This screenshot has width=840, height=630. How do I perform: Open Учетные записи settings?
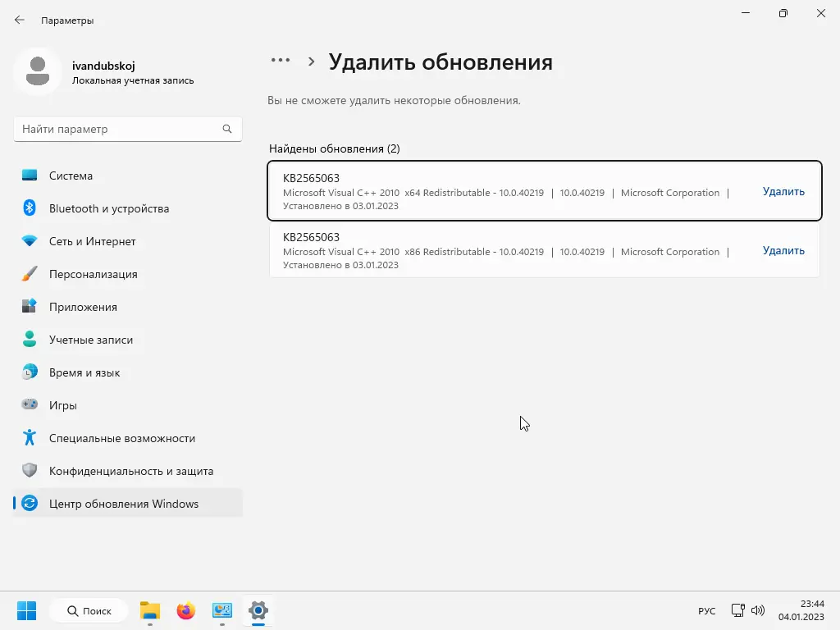tap(92, 340)
